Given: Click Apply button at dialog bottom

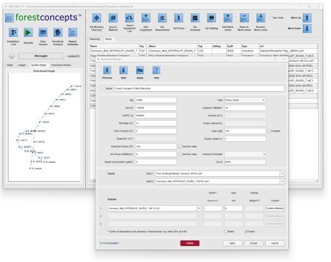Looking at the screenshot, I should point(232,243).
